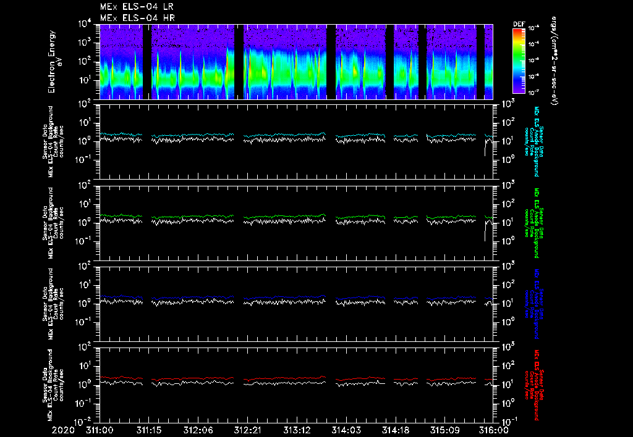The image size is (633, 437).
Task: Click the green right-axis label of third panel
Action: tap(533, 223)
